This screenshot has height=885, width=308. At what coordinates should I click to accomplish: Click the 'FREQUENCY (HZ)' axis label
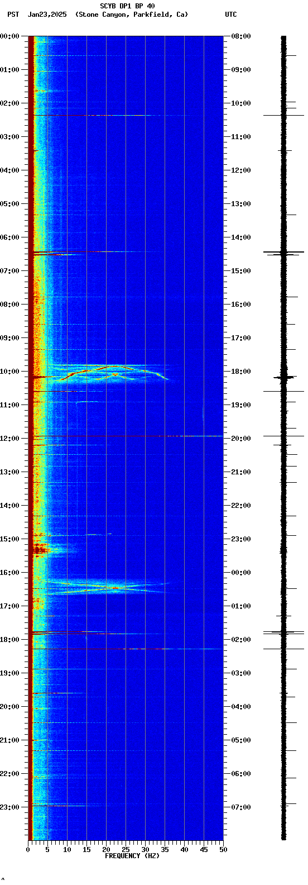pyautogui.click(x=132, y=855)
